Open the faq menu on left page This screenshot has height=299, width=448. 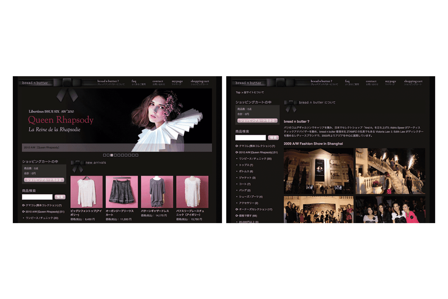[x=134, y=82]
